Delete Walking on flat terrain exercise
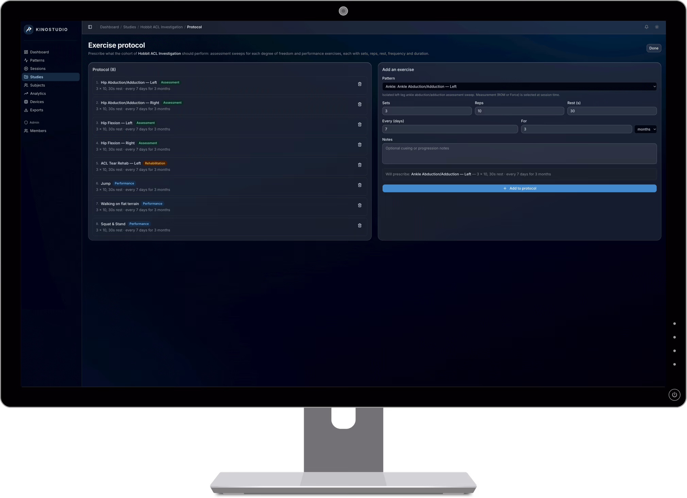 click(x=359, y=205)
